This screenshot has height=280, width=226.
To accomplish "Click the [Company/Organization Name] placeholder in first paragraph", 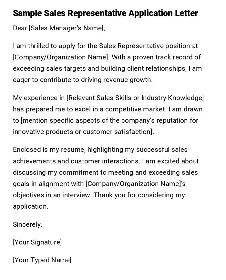I will (x=60, y=57).
